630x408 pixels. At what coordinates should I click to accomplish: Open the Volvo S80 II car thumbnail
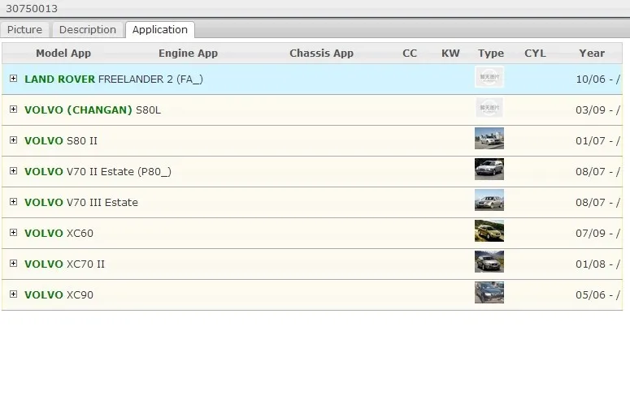click(x=489, y=138)
